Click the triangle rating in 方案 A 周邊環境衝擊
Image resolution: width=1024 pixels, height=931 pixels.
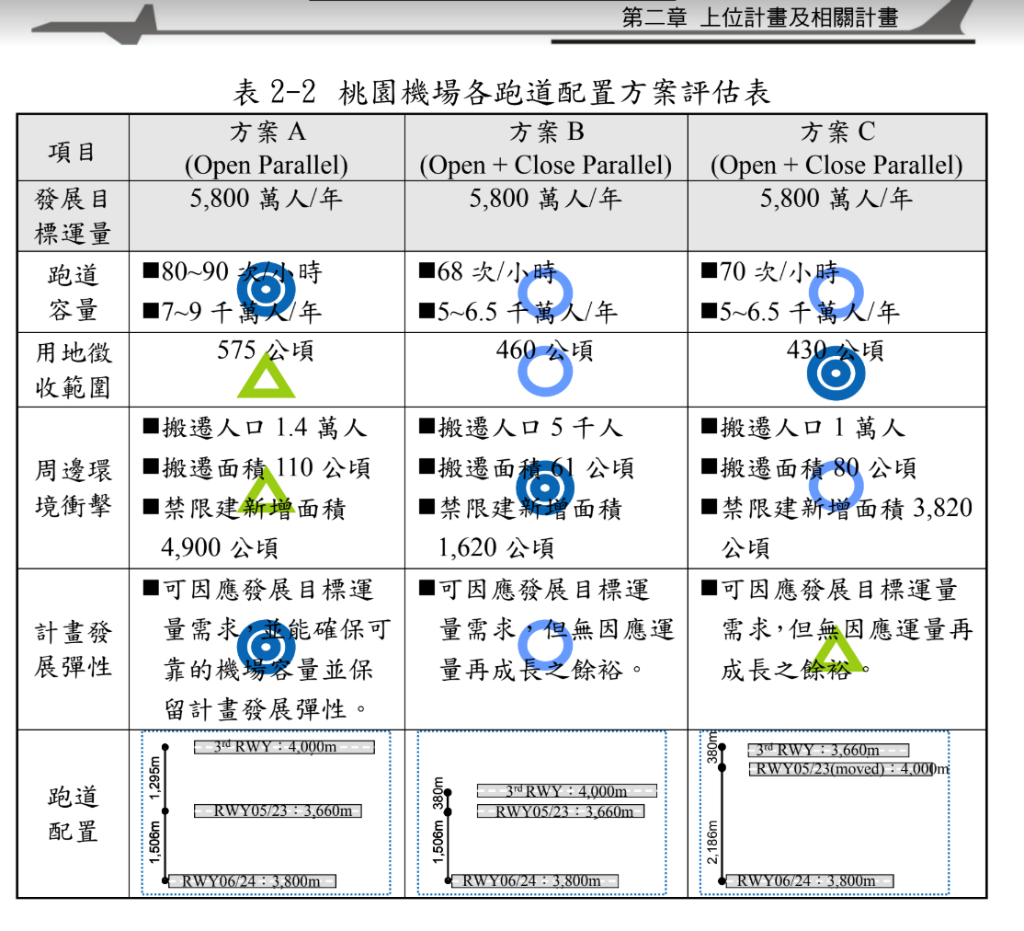click(x=266, y=489)
